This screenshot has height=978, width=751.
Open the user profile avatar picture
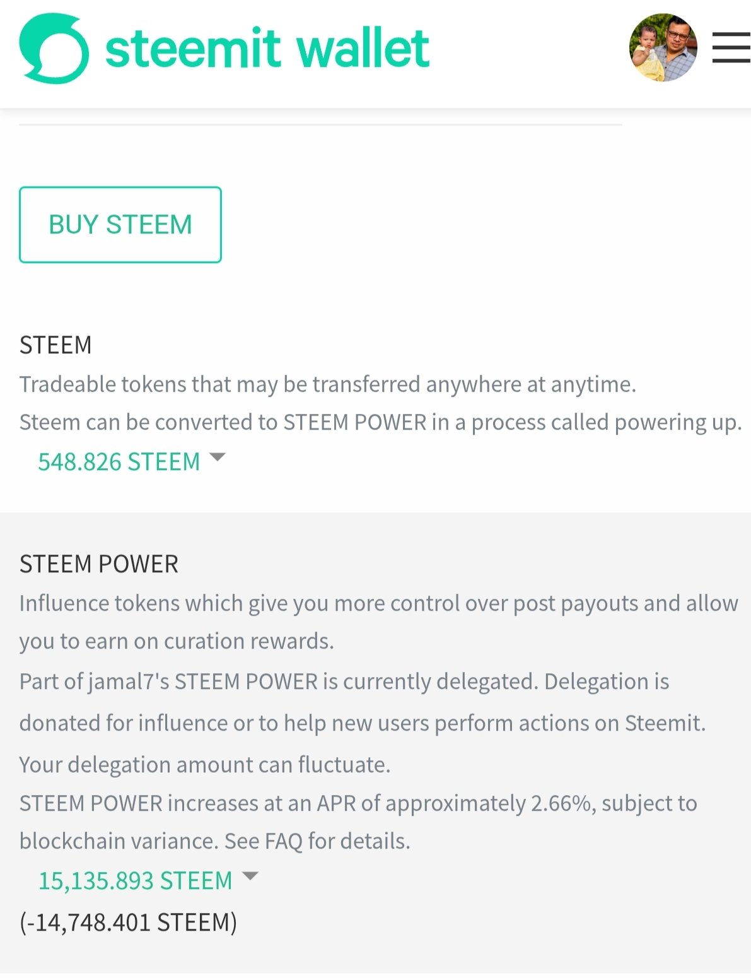click(x=663, y=48)
